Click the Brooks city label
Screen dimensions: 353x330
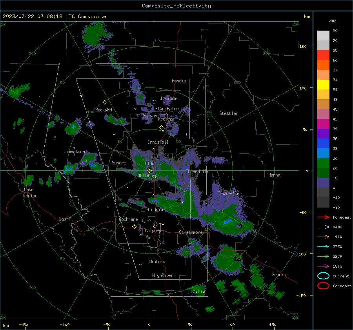[279, 275]
